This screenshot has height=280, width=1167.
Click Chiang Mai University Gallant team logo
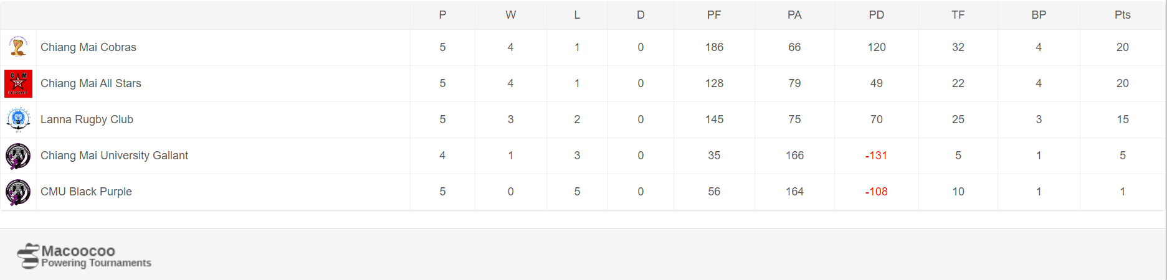[18, 156]
